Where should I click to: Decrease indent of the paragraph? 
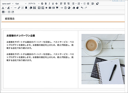[84, 4]
